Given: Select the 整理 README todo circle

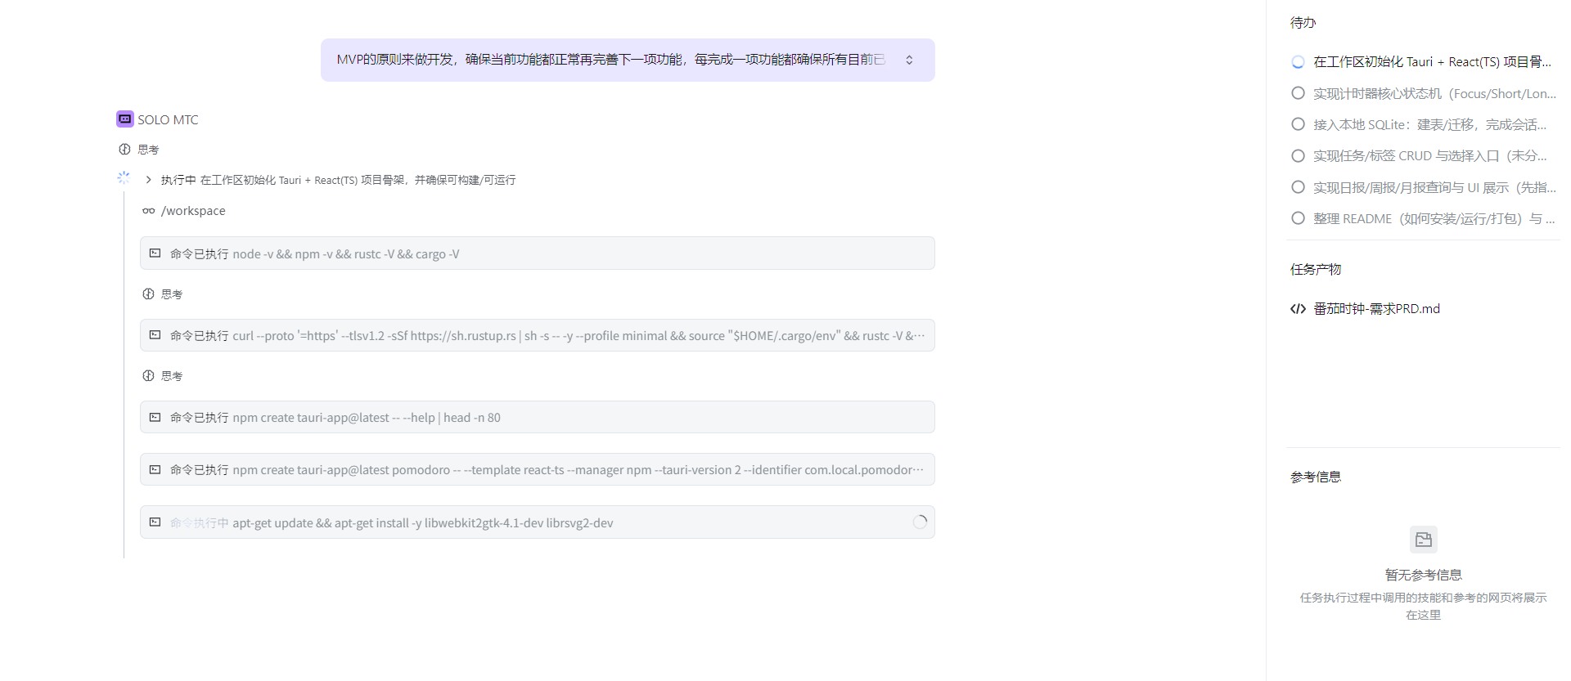Looking at the screenshot, I should 1298,218.
